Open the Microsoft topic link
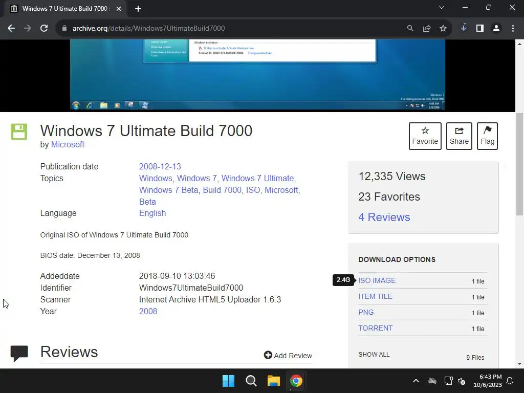This screenshot has width=524, height=393. click(281, 190)
